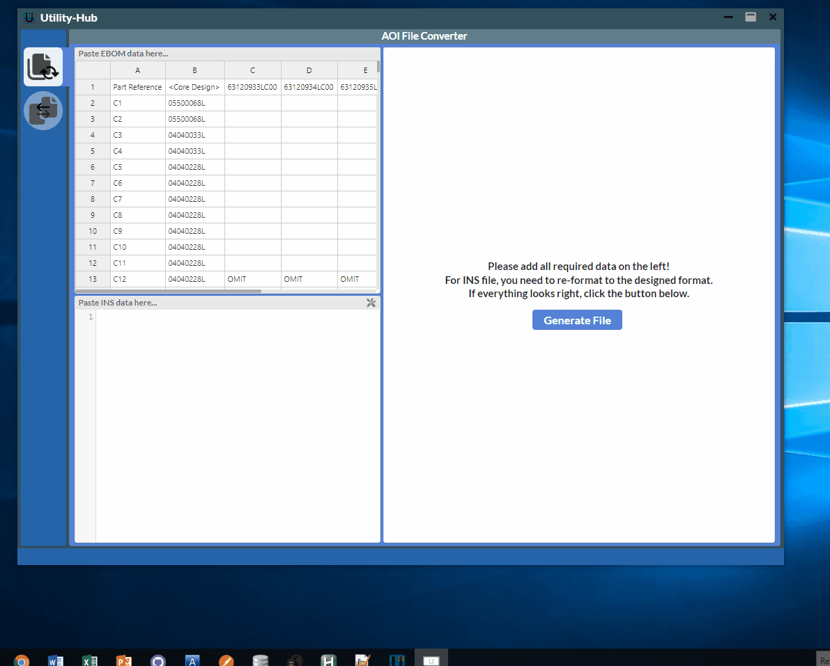The image size is (830, 666).
Task: Select row 1 header in EBOM grid
Action: [93, 87]
